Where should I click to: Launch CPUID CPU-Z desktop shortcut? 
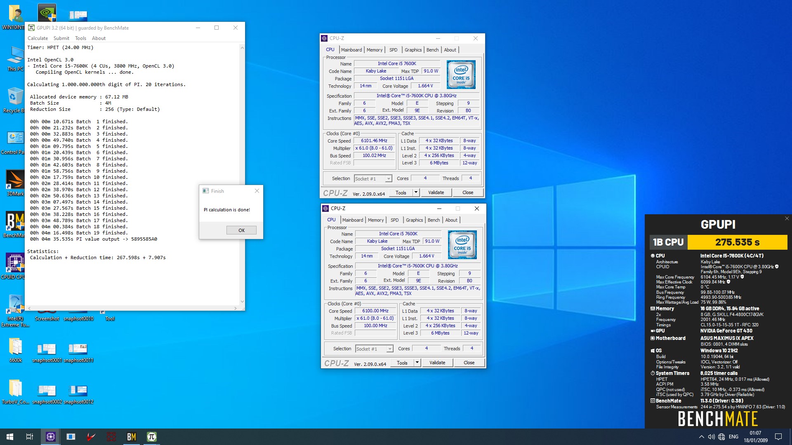[14, 267]
